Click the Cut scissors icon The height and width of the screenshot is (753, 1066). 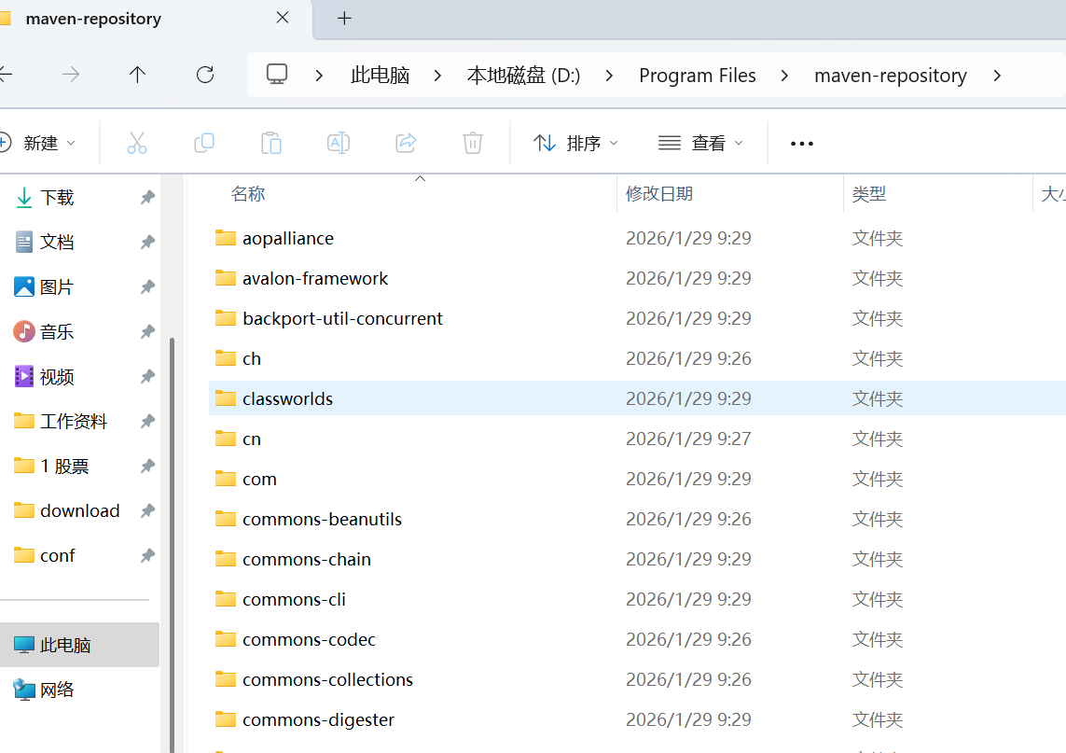[137, 143]
